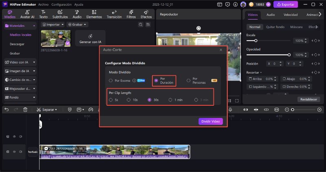The height and width of the screenshot is (172, 326).
Task: Click the microphone record icon above timeline
Action: (x=230, y=110)
